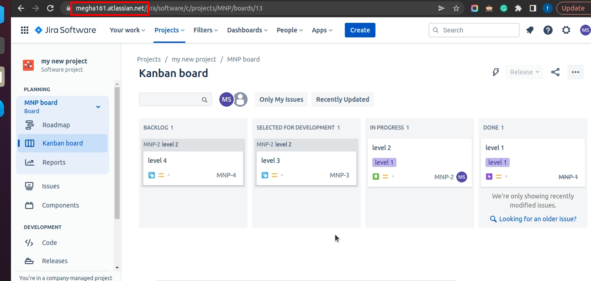Open the level 4 issue card
This screenshot has width=591, height=281.
193,168
